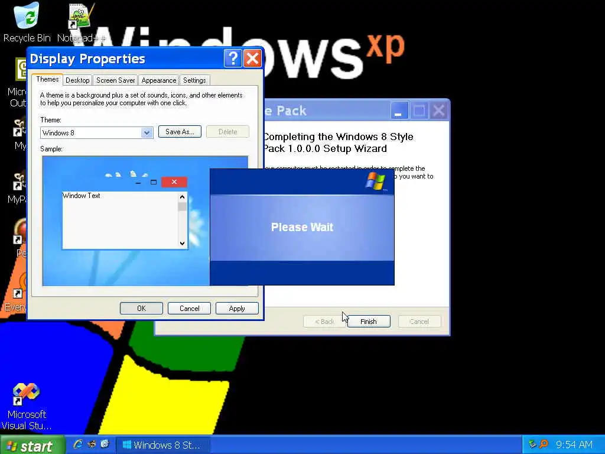605x454 pixels.
Task: Expand the Theme dropdown showing Windows 8
Action: point(147,133)
